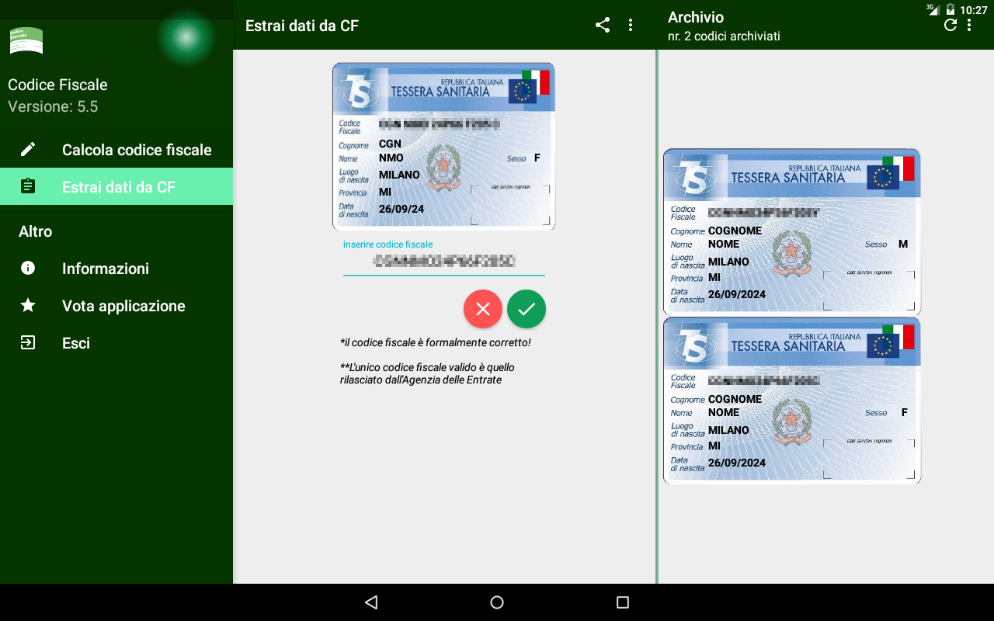Tap the battery icon in the status bar
The image size is (994, 621).
click(x=951, y=9)
